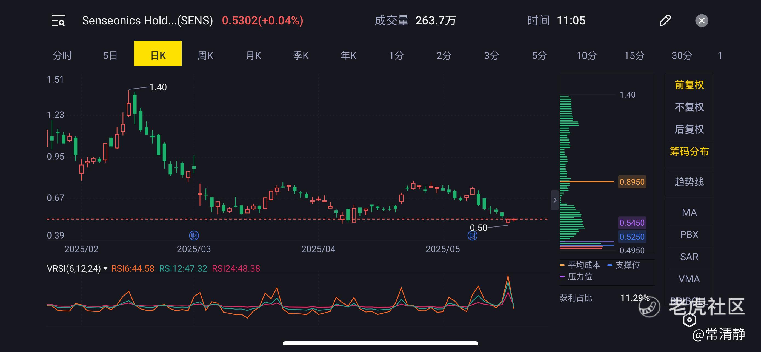Open the stock list search icon

(58, 21)
